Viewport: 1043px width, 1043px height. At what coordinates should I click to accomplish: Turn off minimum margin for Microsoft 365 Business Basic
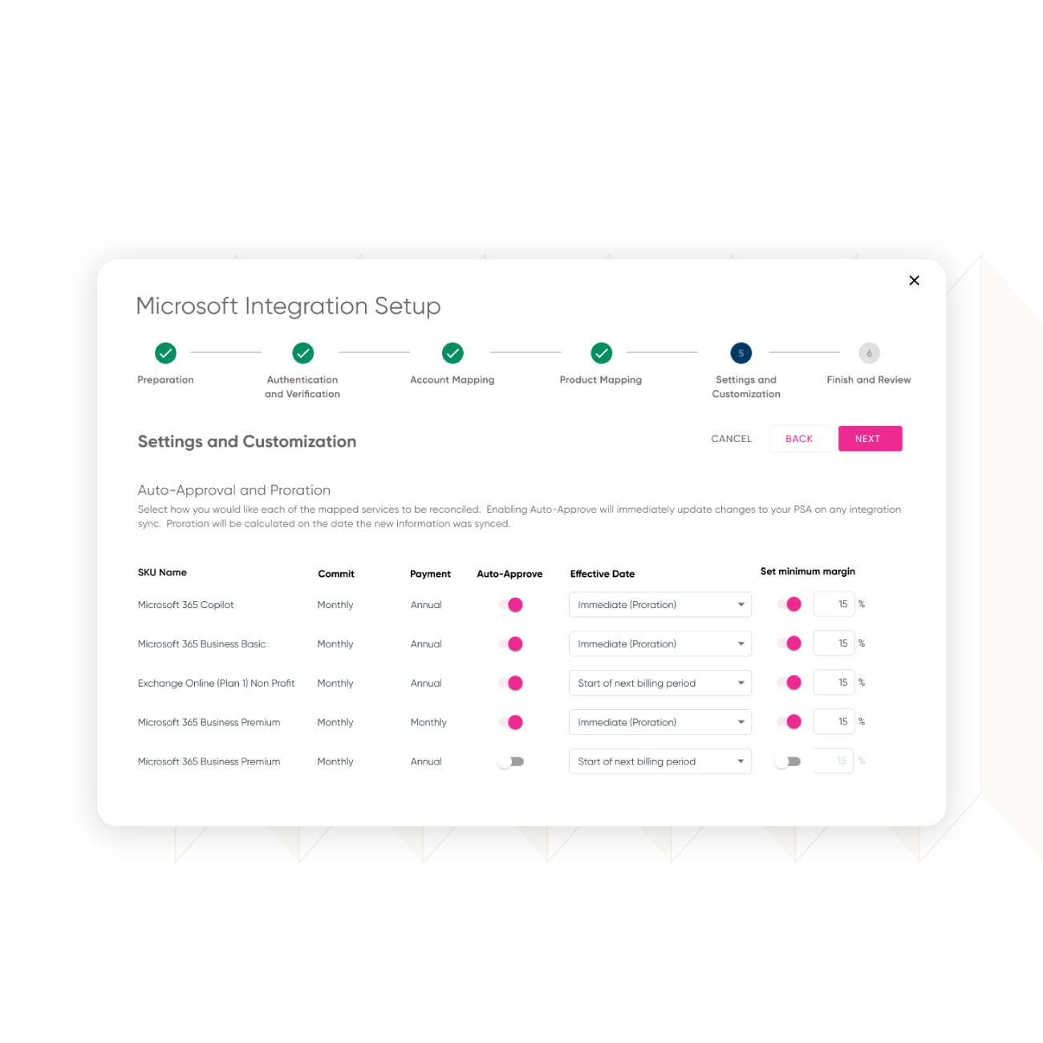coord(789,643)
